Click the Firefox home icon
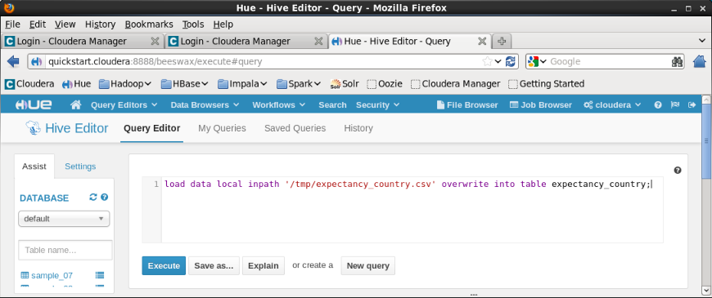The image size is (712, 298). coord(700,61)
